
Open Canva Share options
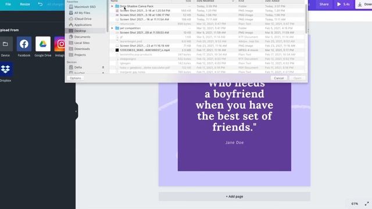click(x=324, y=4)
